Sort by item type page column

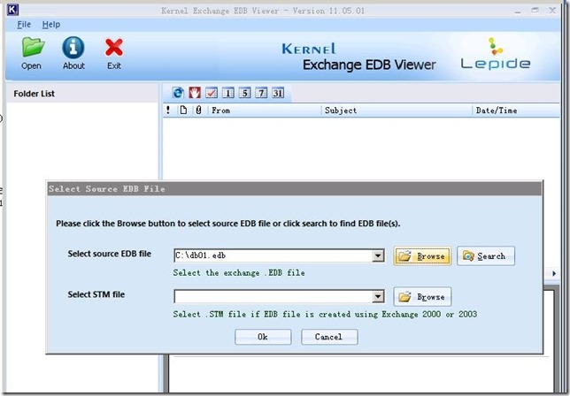183,110
